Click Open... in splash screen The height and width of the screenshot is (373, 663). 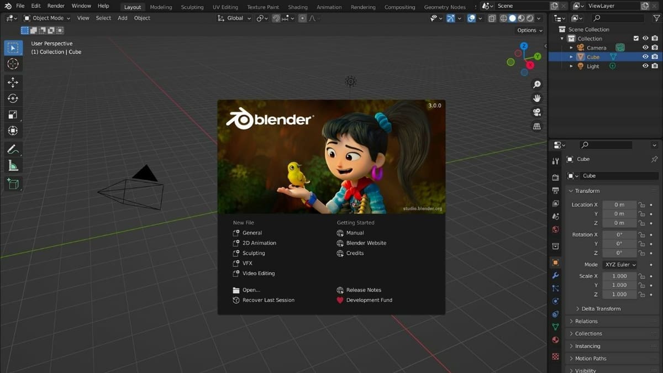point(251,290)
